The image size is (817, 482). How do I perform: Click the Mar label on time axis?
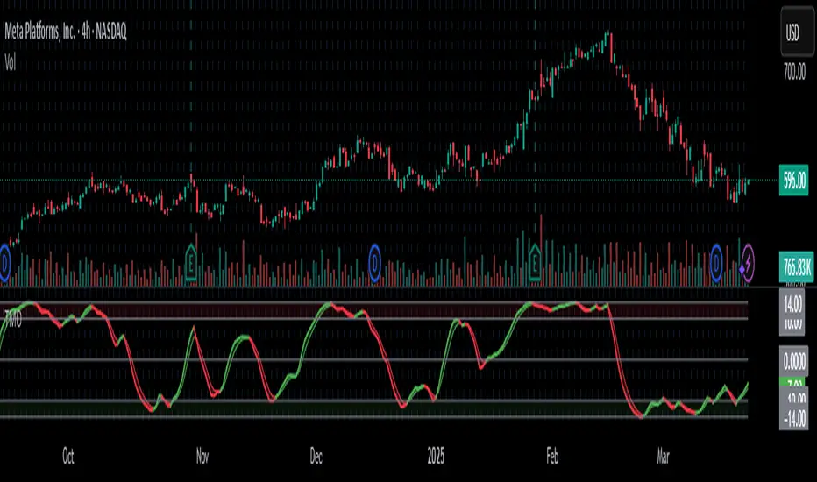663,457
